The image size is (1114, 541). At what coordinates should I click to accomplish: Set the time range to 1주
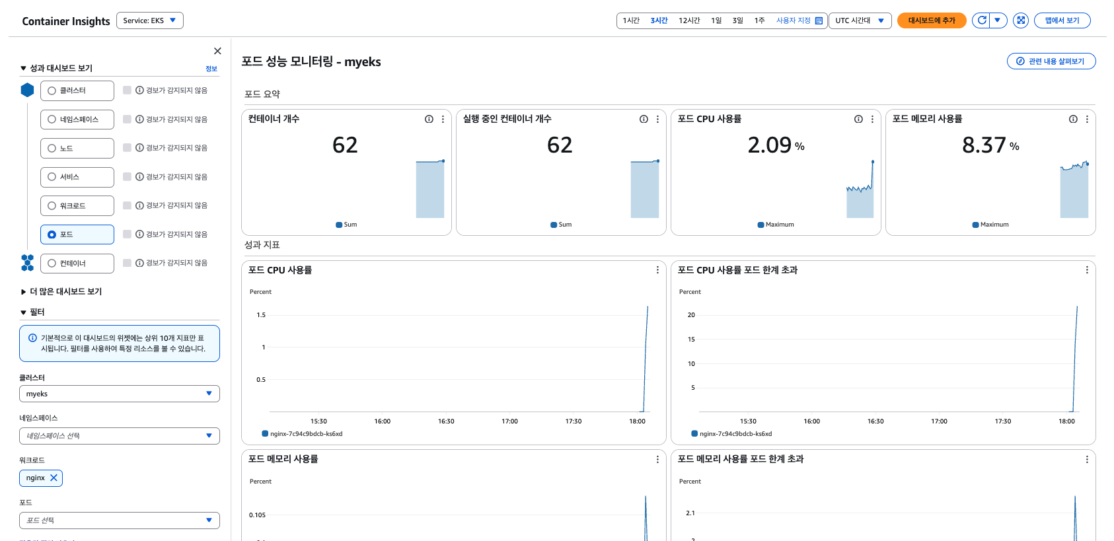tap(759, 20)
